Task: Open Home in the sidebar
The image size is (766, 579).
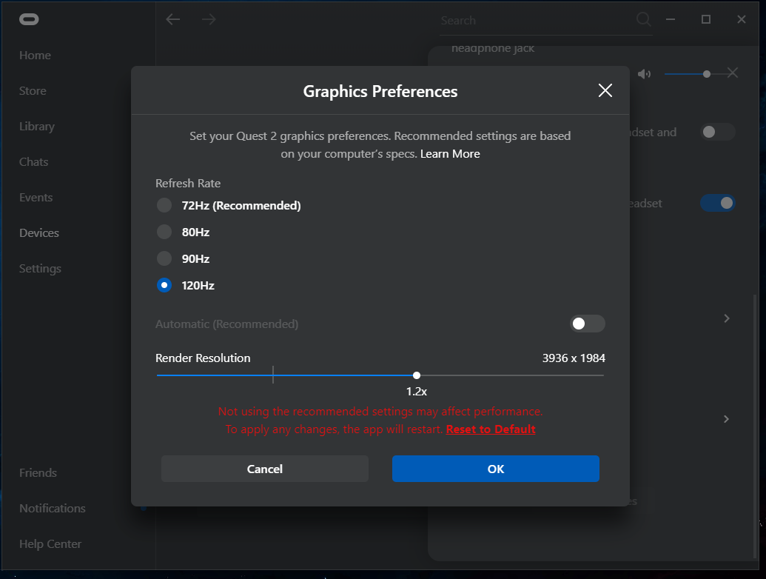Action: [x=36, y=56]
